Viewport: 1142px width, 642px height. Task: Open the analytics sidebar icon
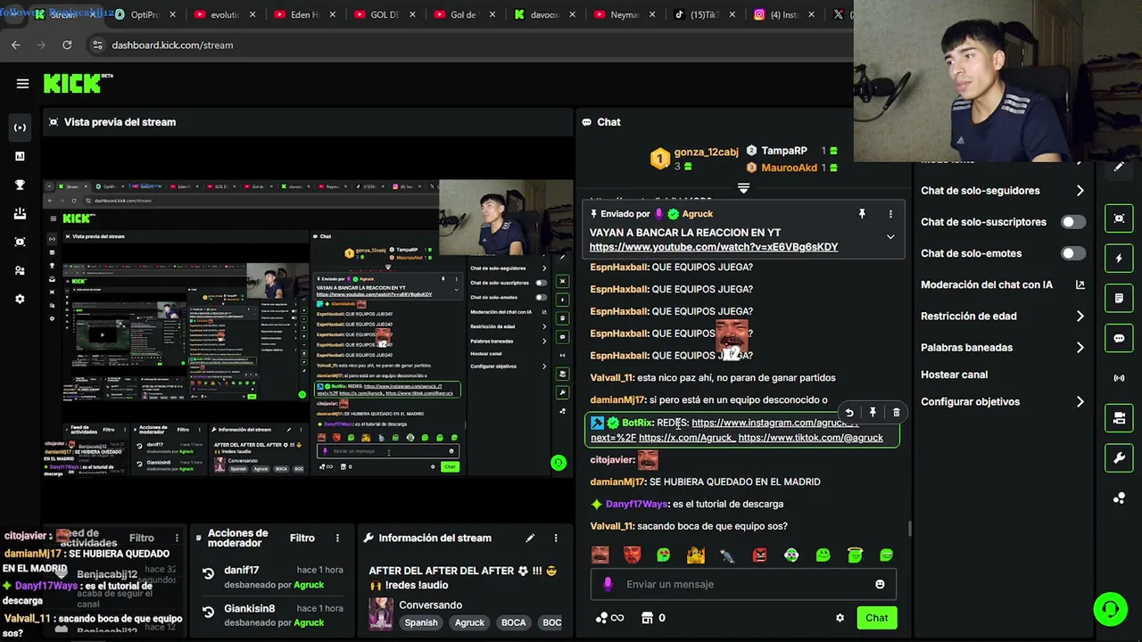20,156
